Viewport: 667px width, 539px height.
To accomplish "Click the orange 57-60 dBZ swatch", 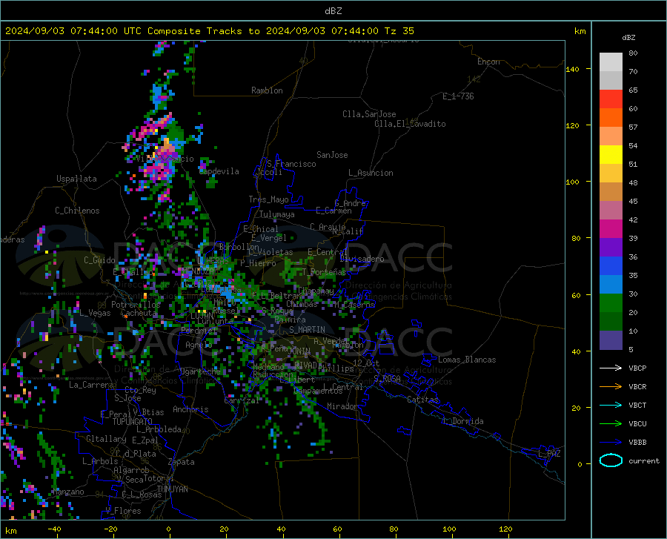I will [x=611, y=118].
